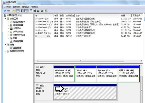Screen dimensions: 145x103
Task: Open 性能 monitor node
Action: pyautogui.click(x=14, y=38)
